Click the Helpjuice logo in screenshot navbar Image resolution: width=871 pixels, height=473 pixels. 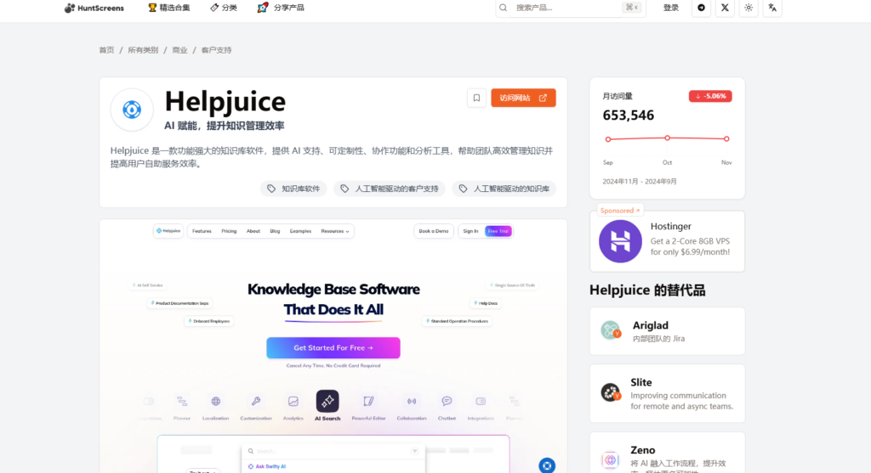point(168,231)
